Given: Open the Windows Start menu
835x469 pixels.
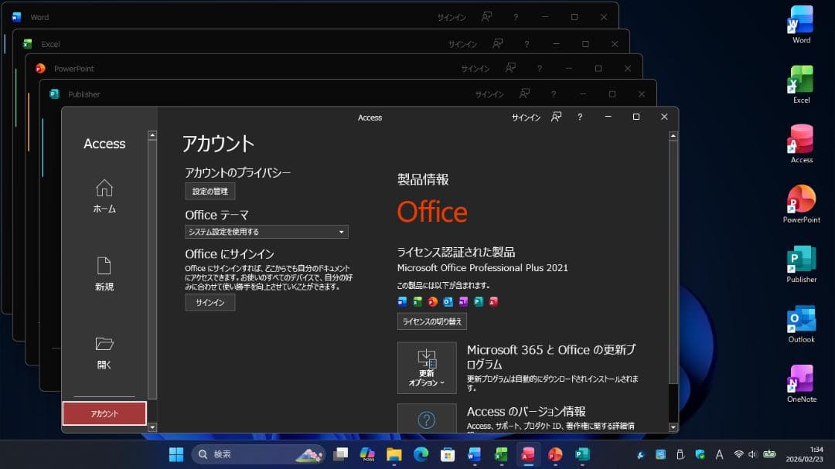Looking at the screenshot, I should (176, 454).
